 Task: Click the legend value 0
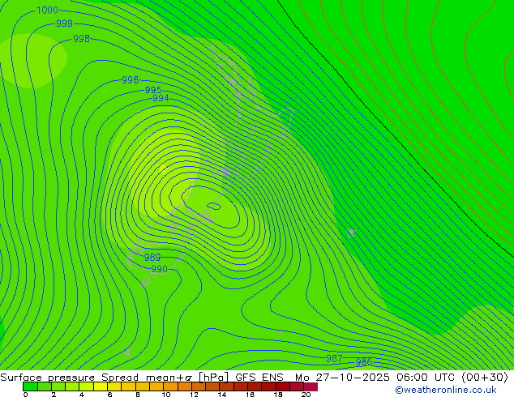point(26,395)
